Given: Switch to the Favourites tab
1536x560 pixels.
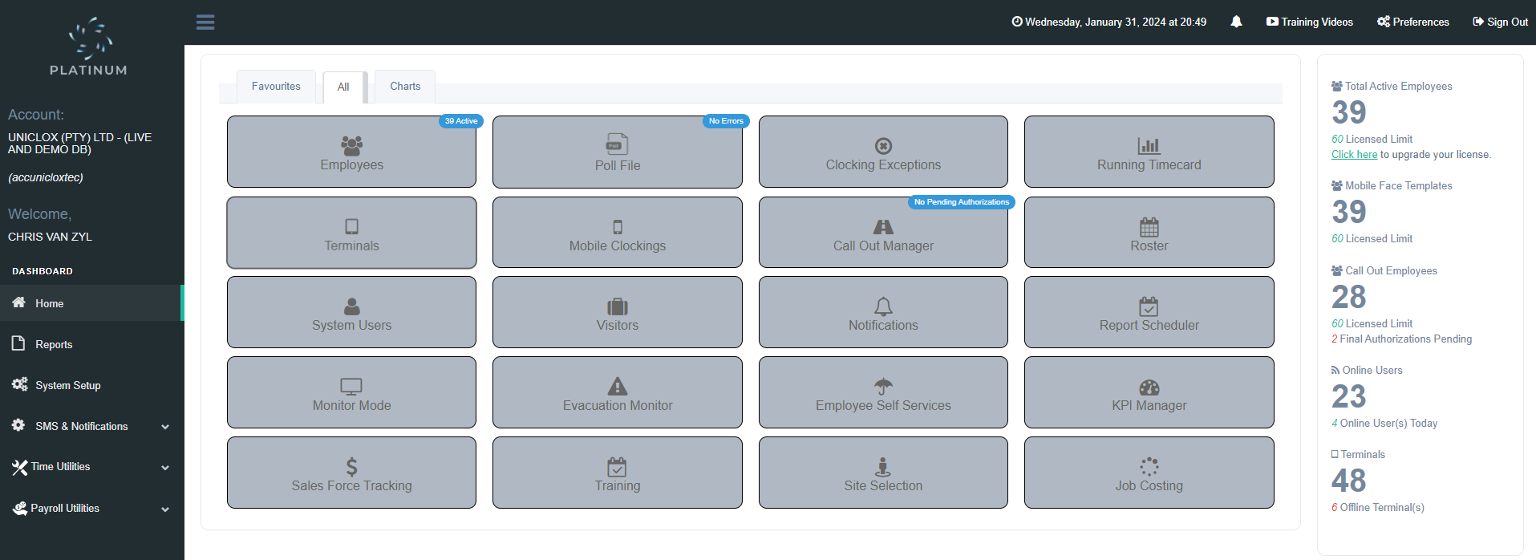Looking at the screenshot, I should (x=276, y=87).
